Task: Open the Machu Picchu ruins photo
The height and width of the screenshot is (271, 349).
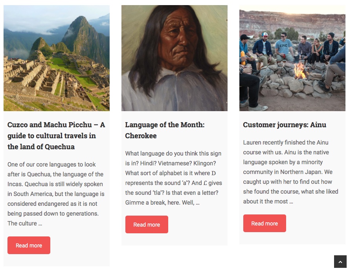Action: [x=57, y=58]
